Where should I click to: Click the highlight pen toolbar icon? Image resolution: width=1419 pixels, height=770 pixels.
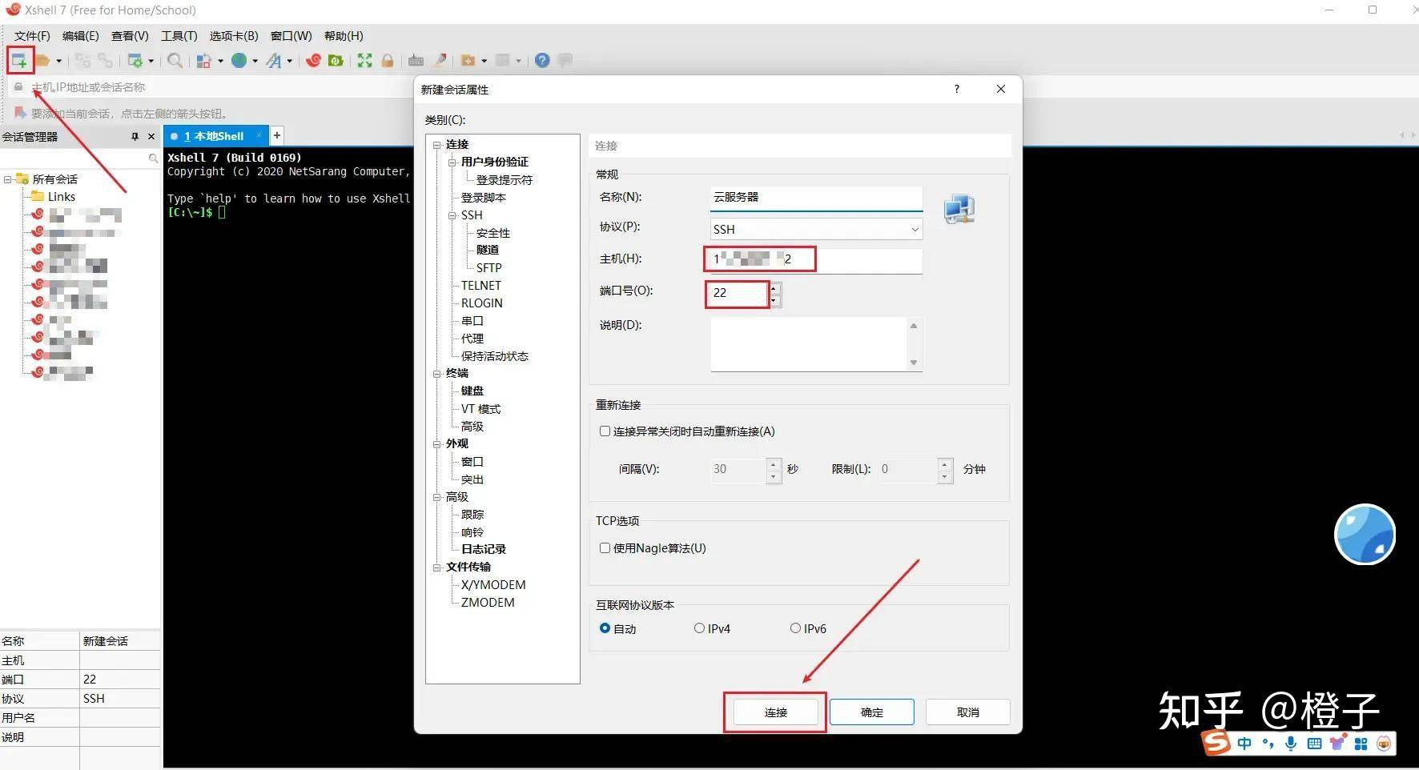coord(440,60)
